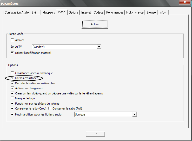Select the Multi-Instance tab
Screen dimensions: 192x141
click(x=135, y=12)
